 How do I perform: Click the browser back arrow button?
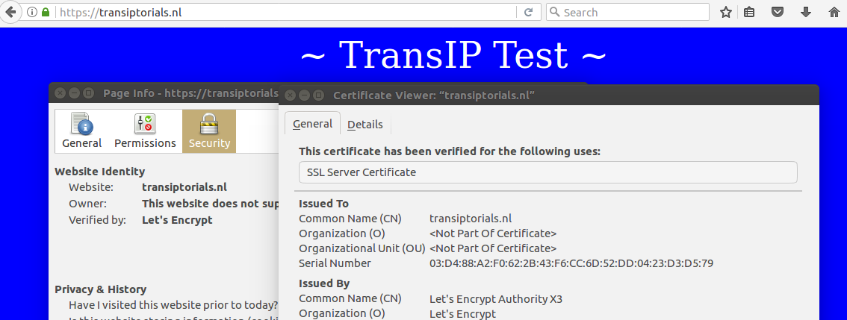pyautogui.click(x=10, y=12)
